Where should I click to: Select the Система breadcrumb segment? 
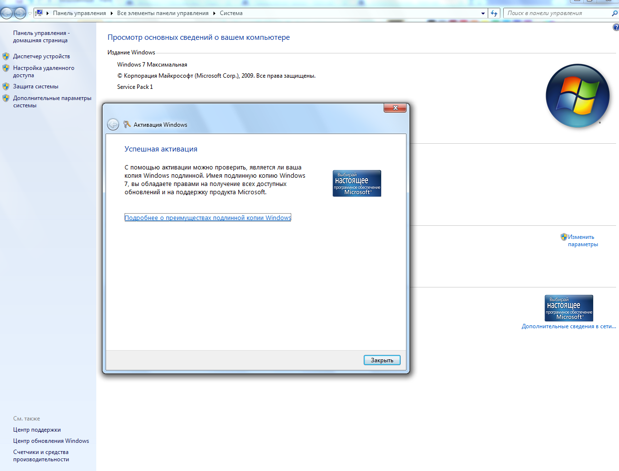(231, 13)
